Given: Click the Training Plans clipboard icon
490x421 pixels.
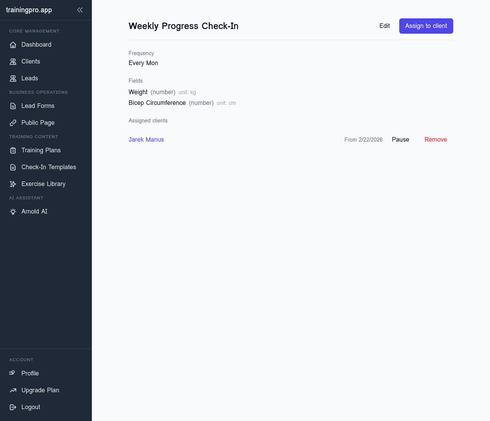Looking at the screenshot, I should [13, 150].
